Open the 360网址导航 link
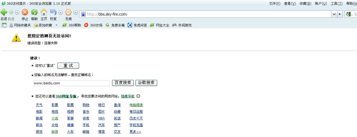The image size is (357, 137). 66,96
